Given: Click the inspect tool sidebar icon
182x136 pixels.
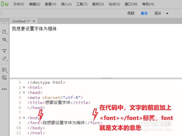Looking at the screenshot, I should 4,59.
